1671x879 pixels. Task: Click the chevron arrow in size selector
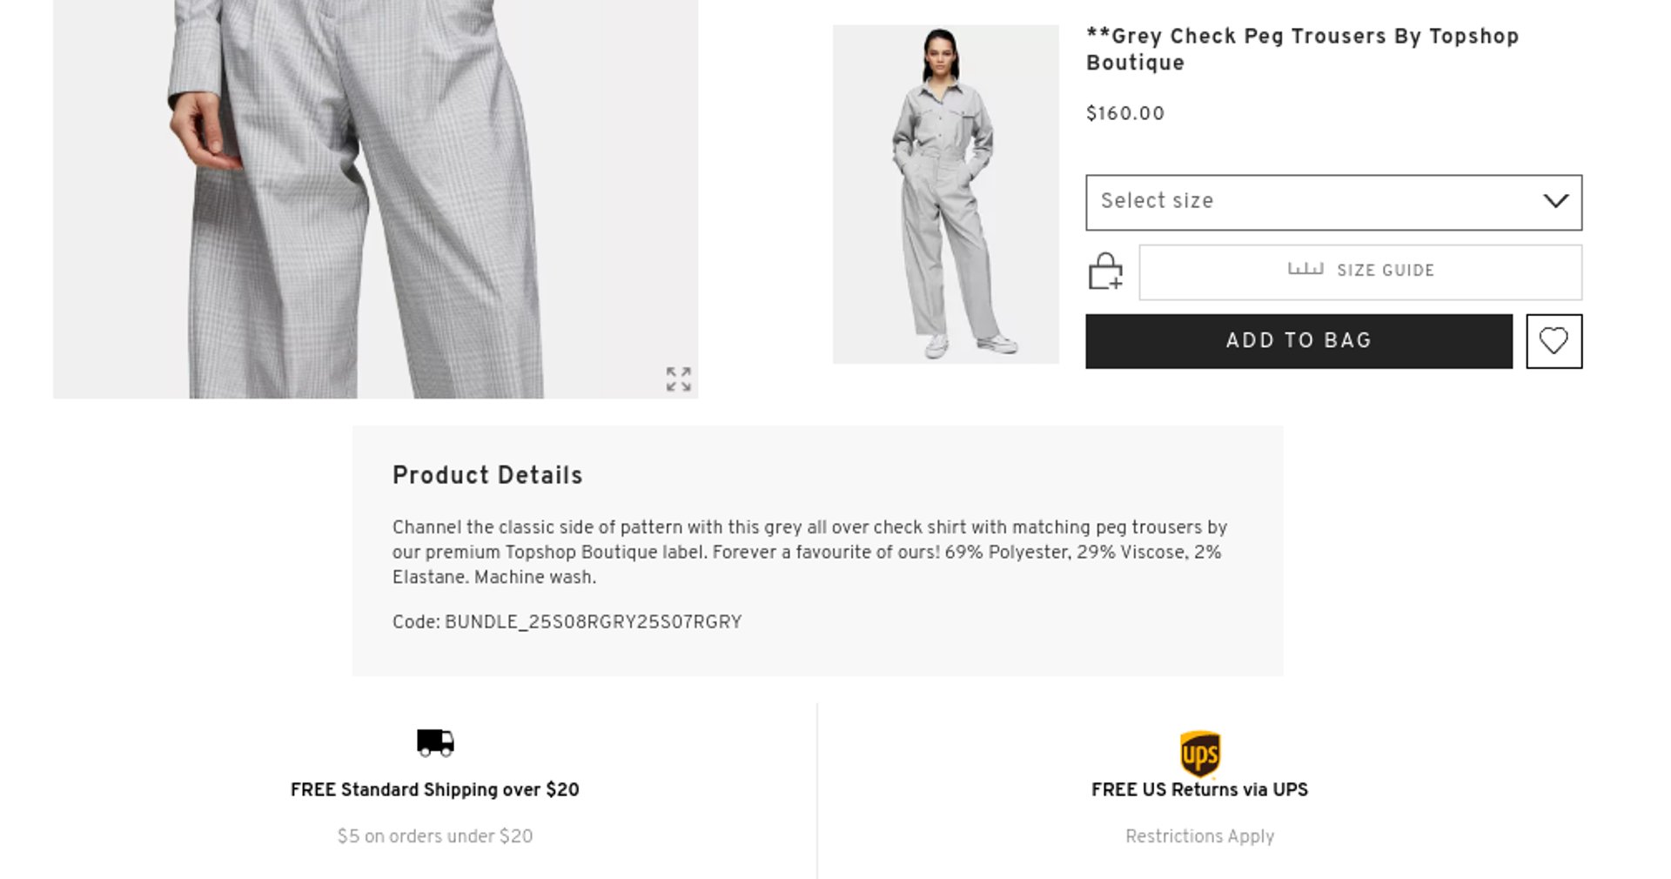pyautogui.click(x=1555, y=202)
